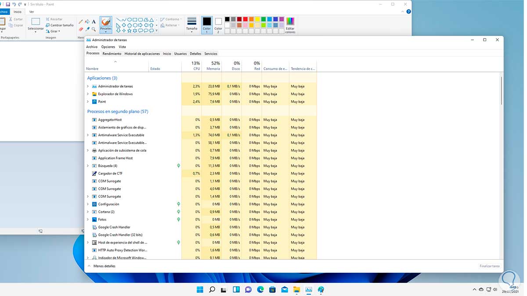527x296 pixels.
Task: Switch to the Rendimiento tab
Action: tap(112, 53)
